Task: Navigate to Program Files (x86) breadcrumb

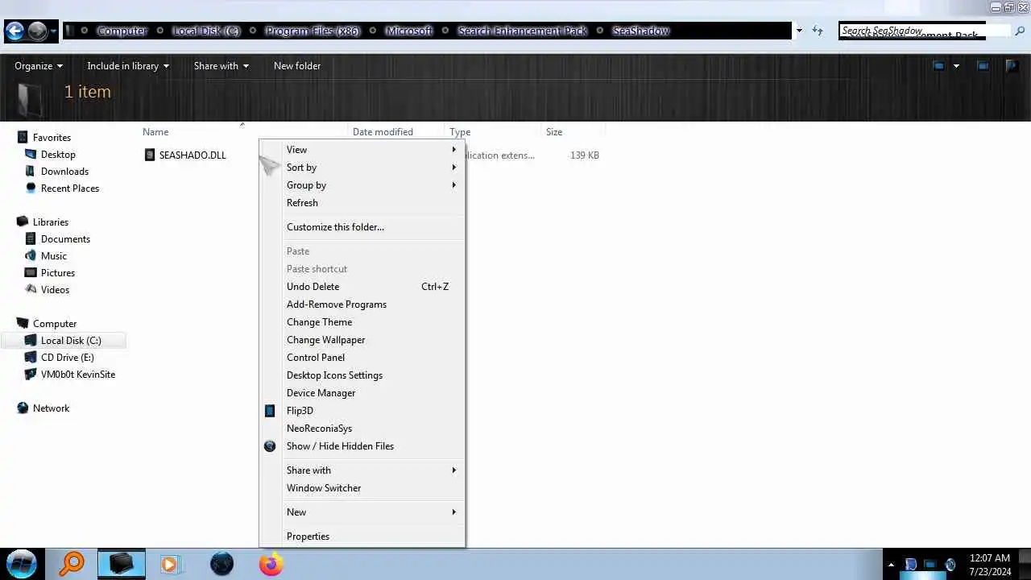Action: tap(312, 31)
